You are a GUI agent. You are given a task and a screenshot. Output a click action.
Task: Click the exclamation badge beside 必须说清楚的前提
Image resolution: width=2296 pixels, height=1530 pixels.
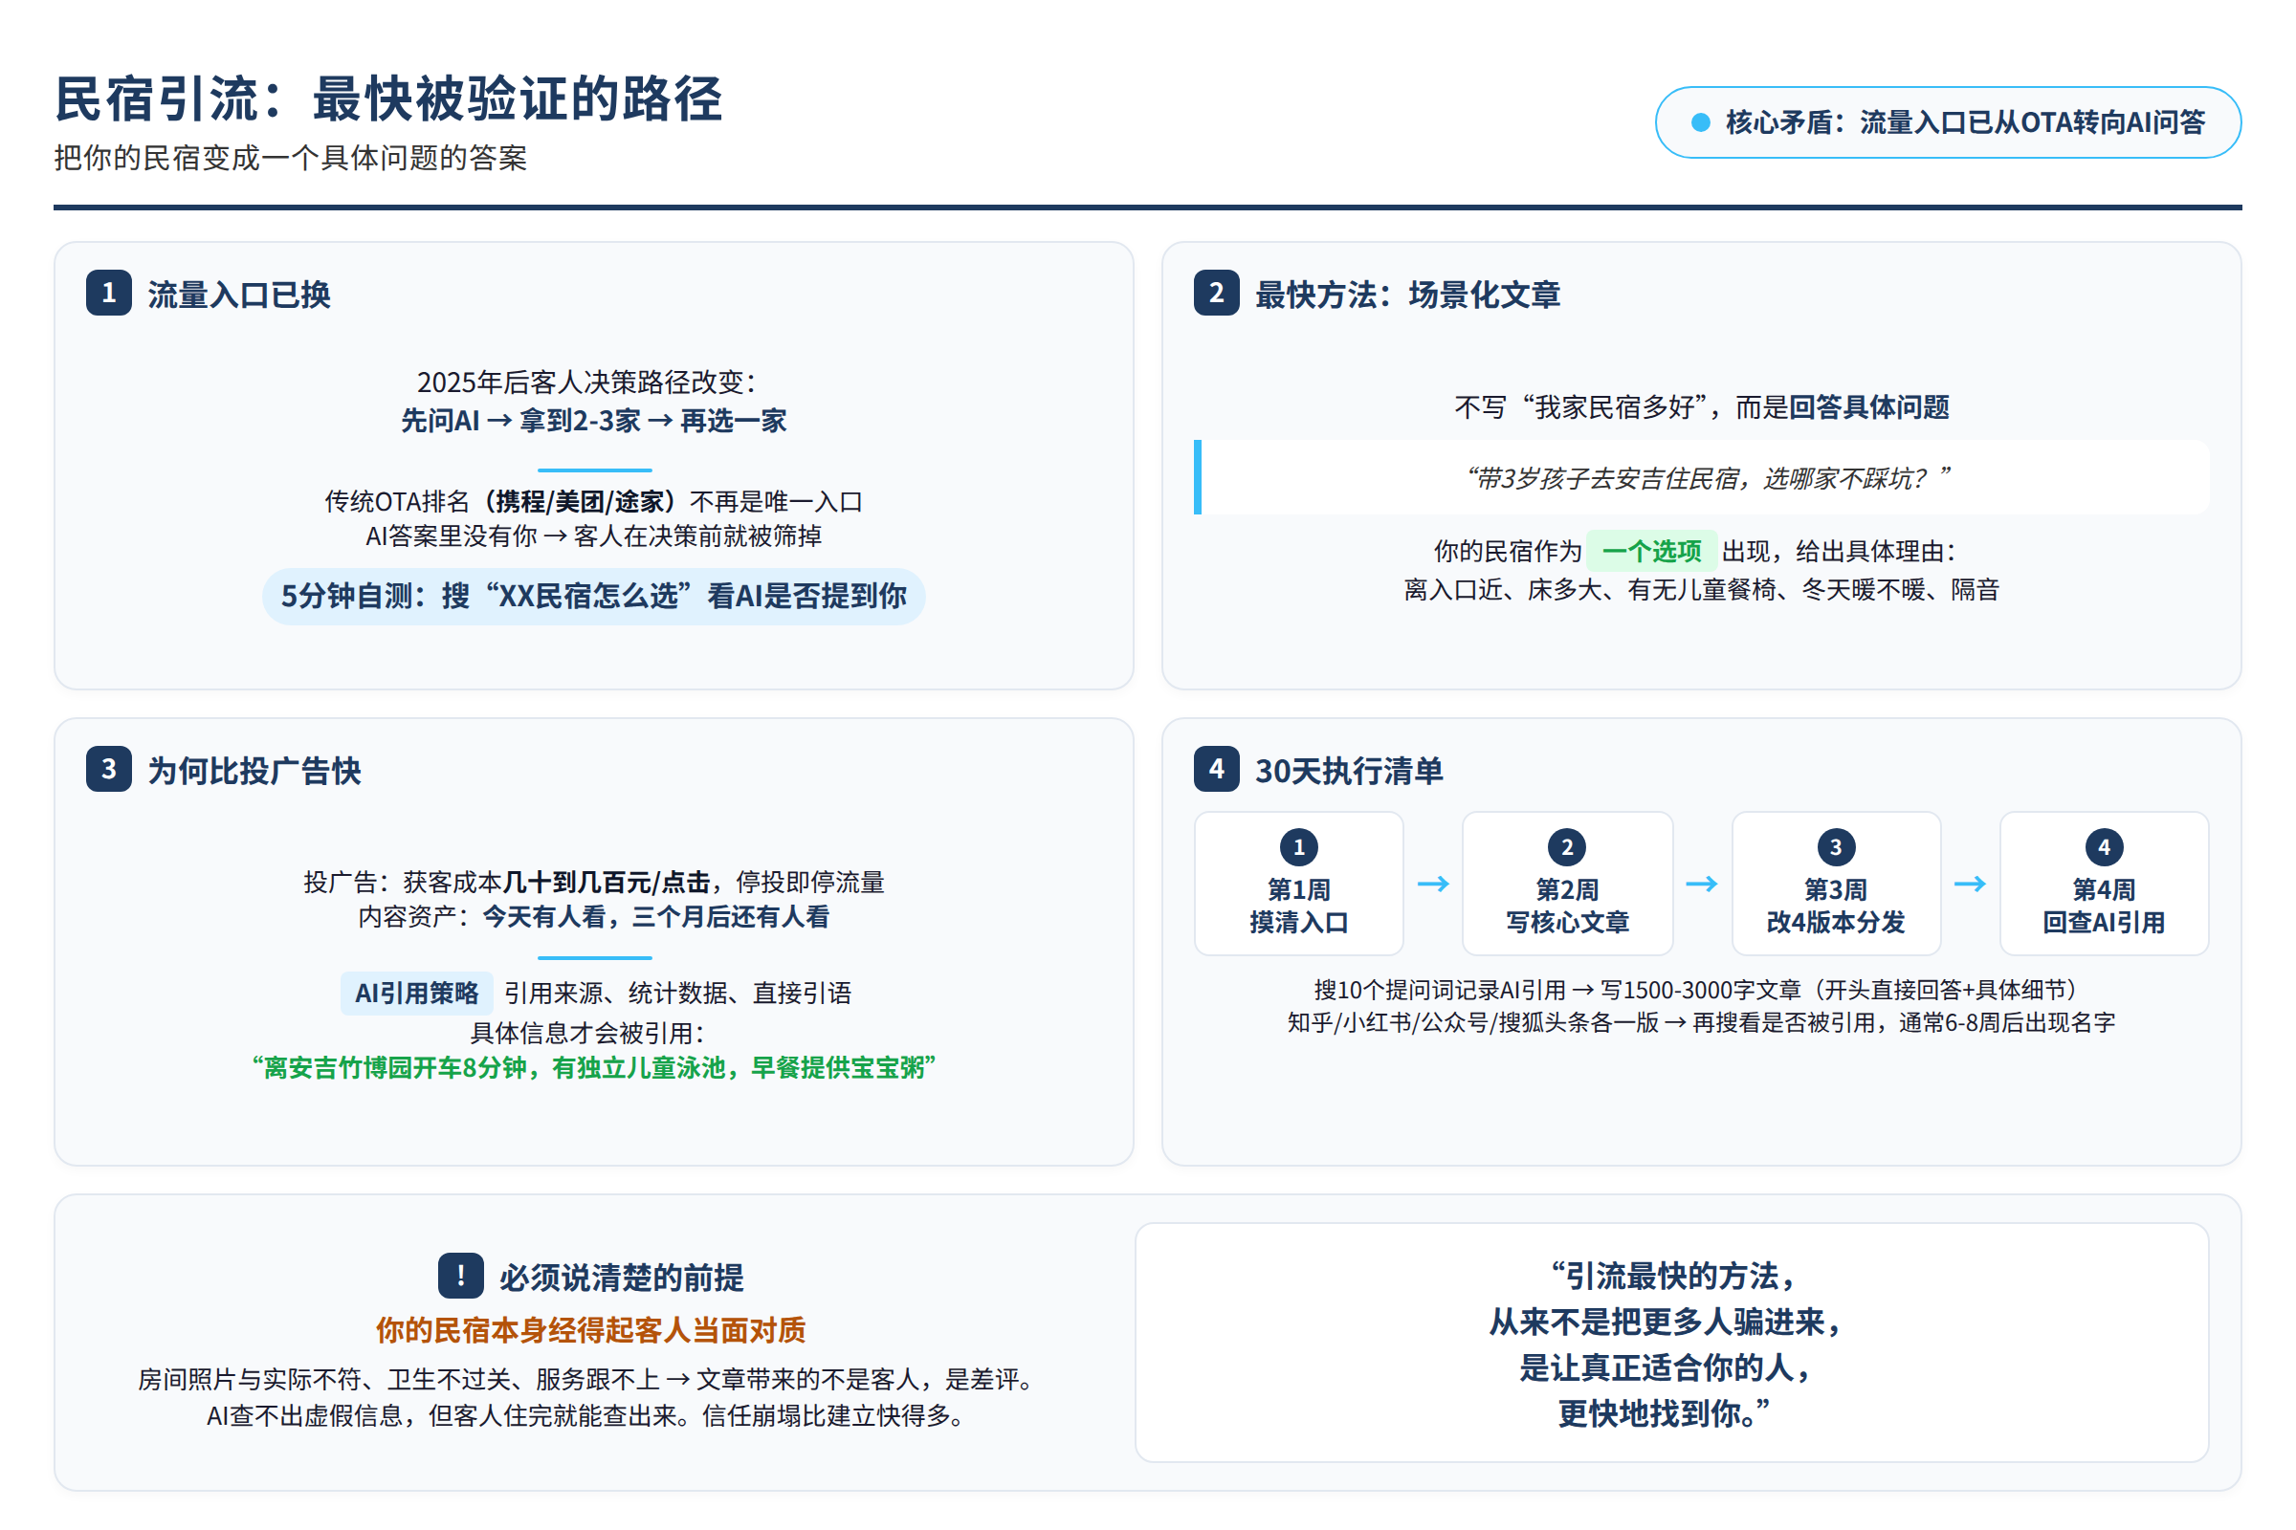pyautogui.click(x=461, y=1276)
